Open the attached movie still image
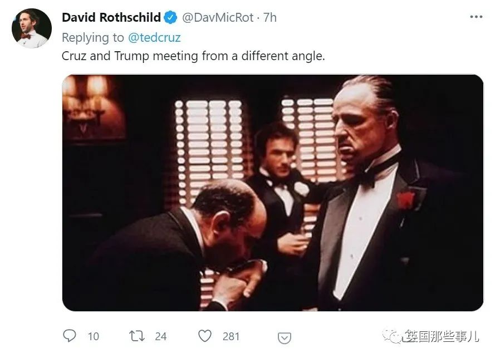Screen dimensions: 495x358 (x=273, y=193)
